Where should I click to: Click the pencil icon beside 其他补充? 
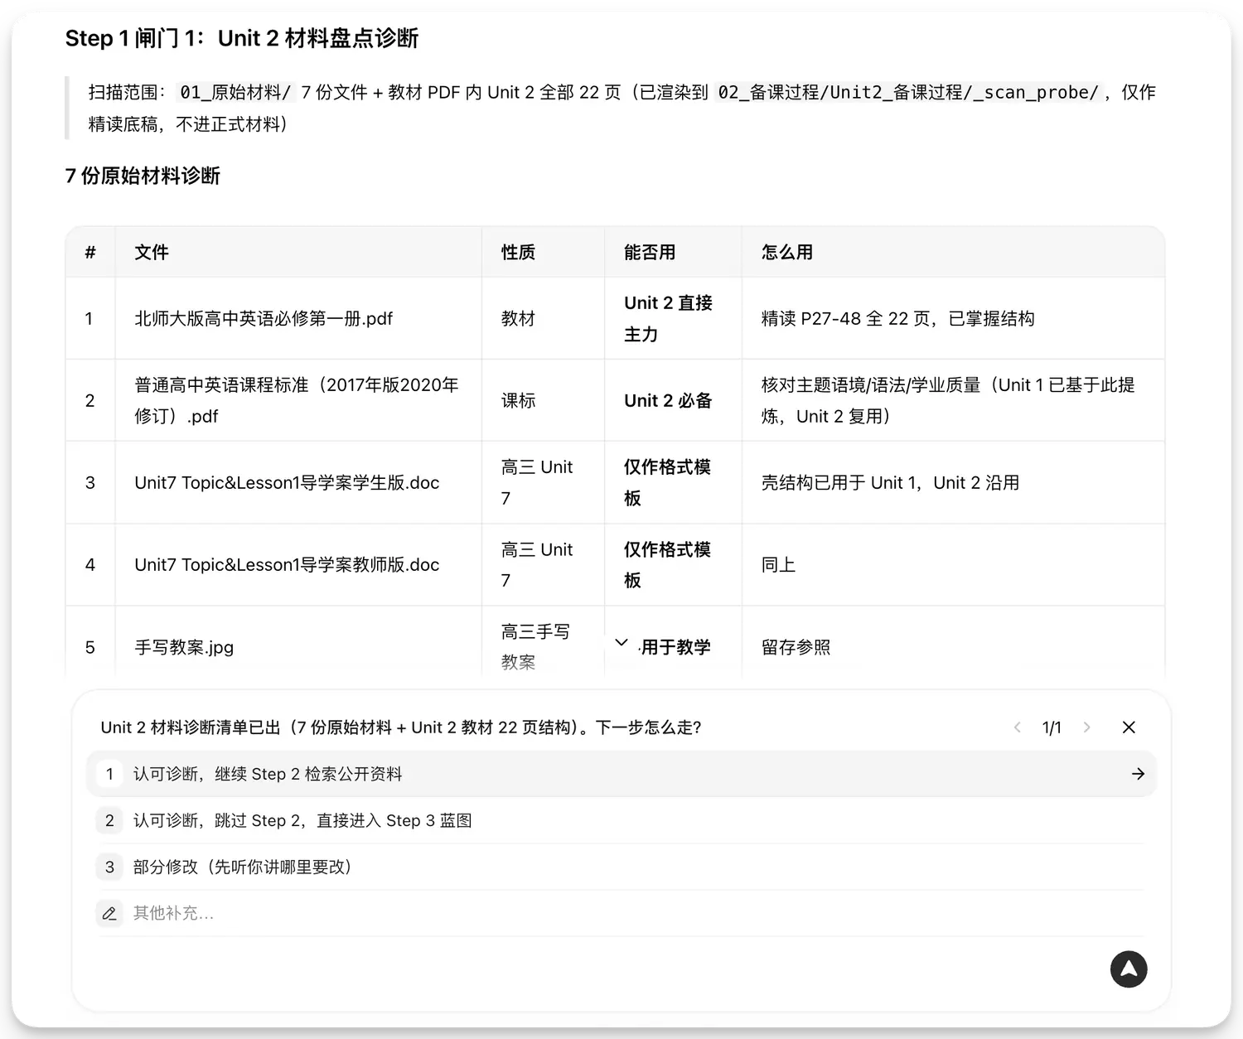click(x=109, y=913)
